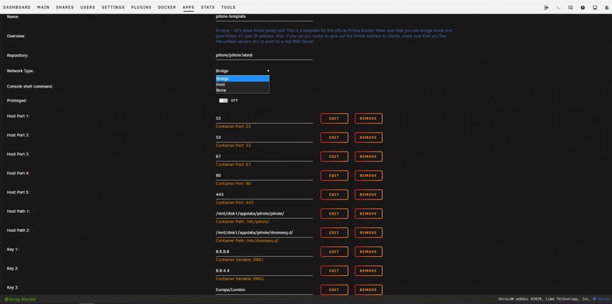This screenshot has height=304, width=612.
Task: Click the Repository field pihole/pihole:latest
Action: (x=264, y=56)
